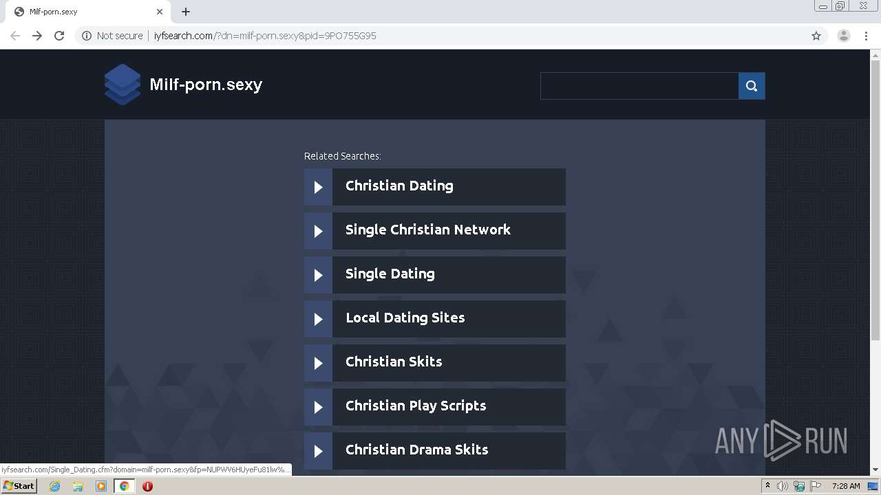Bookmark this page with the star icon

(x=816, y=36)
